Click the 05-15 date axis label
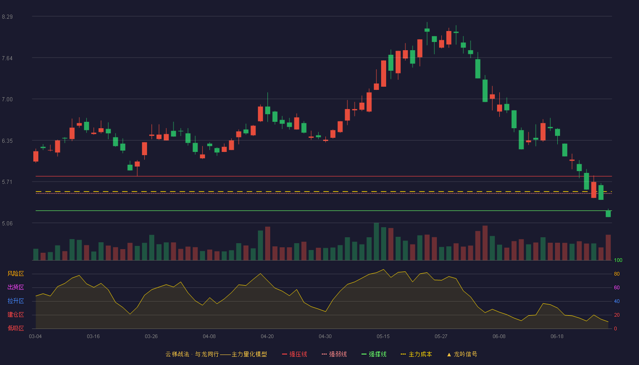This screenshot has width=639, height=365. coord(383,336)
